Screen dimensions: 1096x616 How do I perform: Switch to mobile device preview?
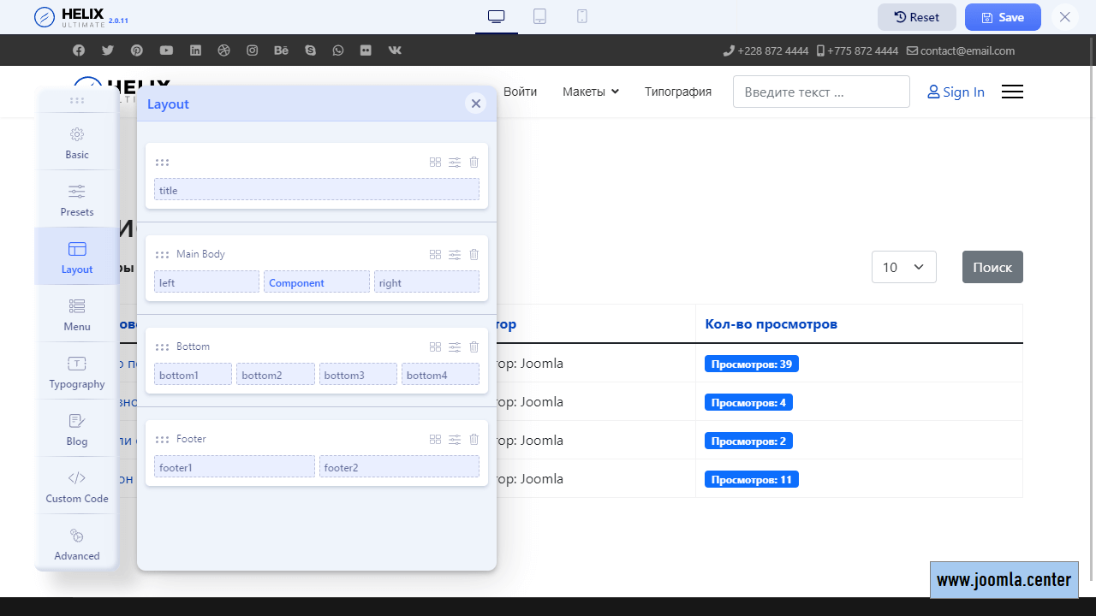coord(582,16)
